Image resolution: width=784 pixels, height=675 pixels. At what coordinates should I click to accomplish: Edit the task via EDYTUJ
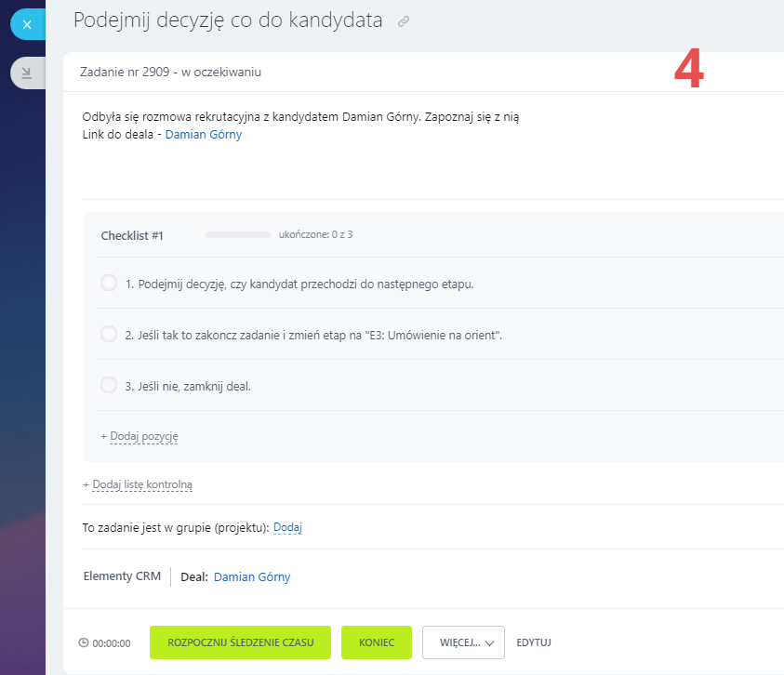click(x=533, y=642)
